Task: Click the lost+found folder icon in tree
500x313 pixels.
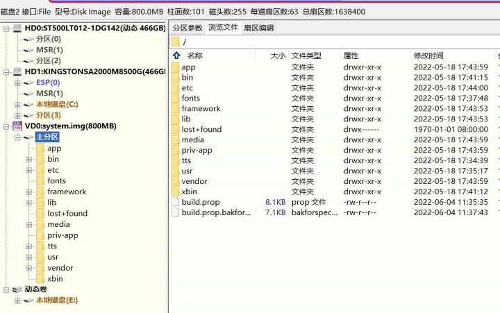Action: (40, 213)
